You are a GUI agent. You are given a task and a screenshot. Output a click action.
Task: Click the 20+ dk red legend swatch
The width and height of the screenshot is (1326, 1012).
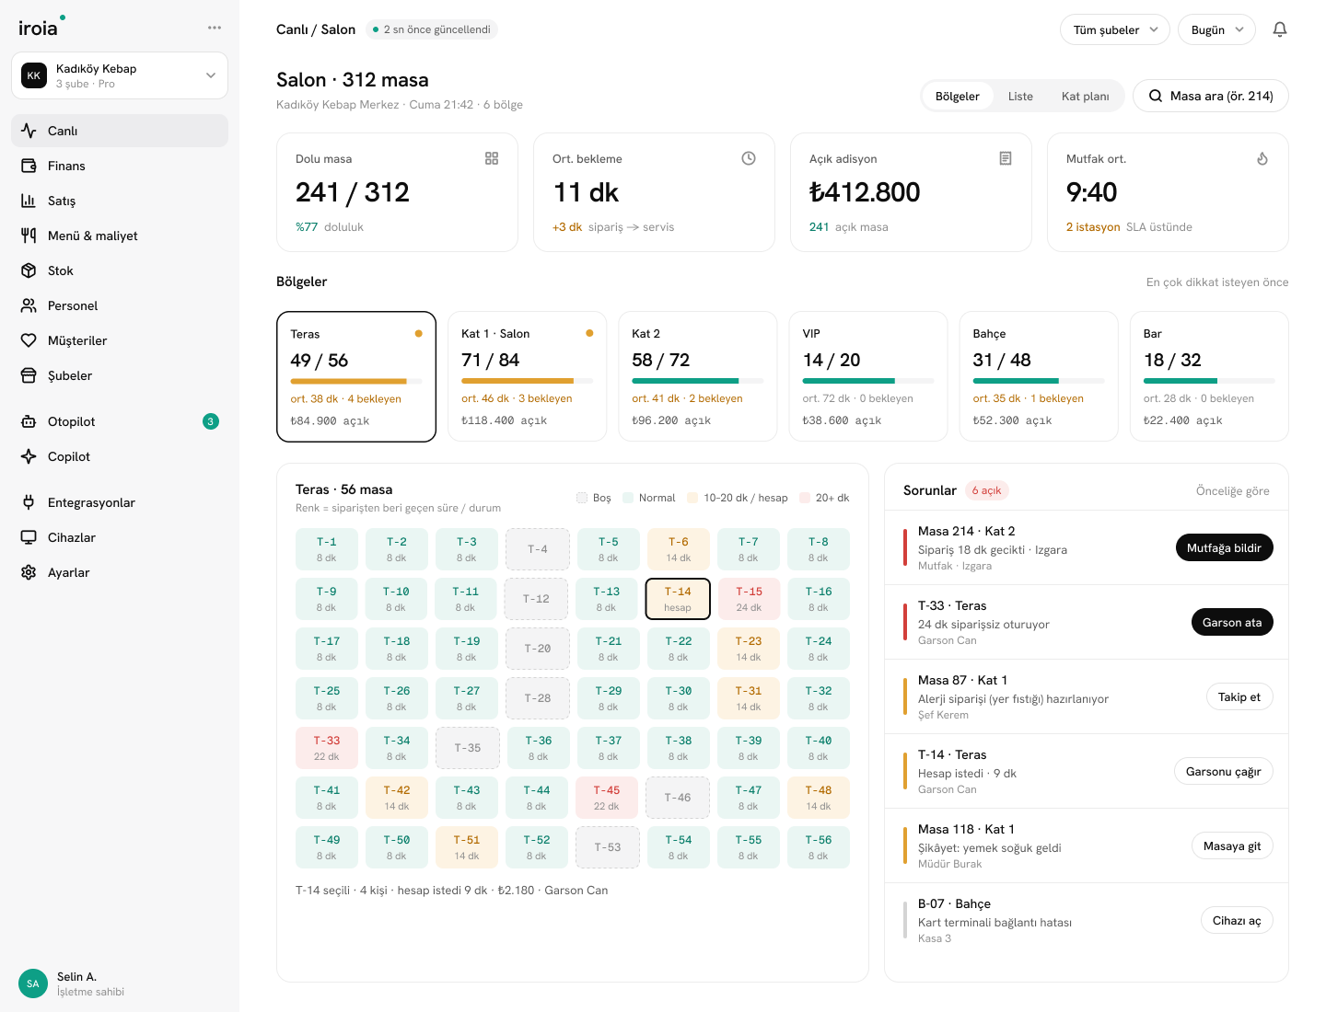805,498
